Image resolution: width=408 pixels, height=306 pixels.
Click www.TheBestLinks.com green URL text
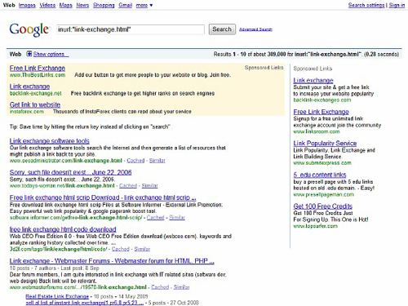pos(38,75)
